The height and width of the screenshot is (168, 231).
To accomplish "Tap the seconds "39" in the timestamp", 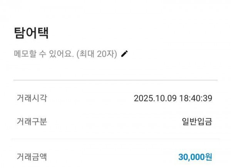I will (x=208, y=98).
